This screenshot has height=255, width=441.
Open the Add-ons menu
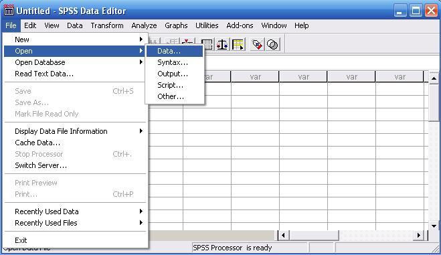pos(240,25)
